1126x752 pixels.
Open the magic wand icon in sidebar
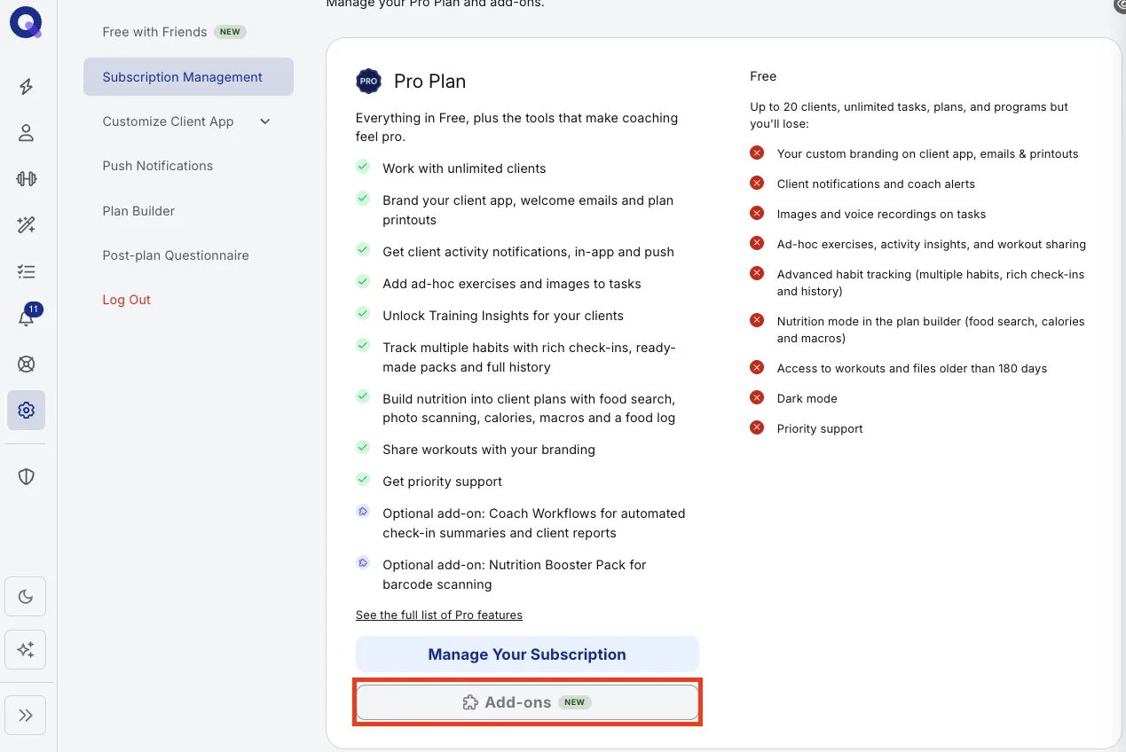pos(27,225)
